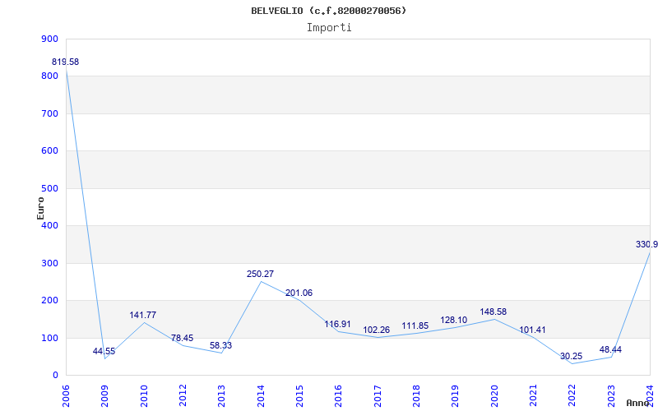This screenshot has height=411, width=658.
Task: Select the 48.44 data label
Action: [x=610, y=350]
